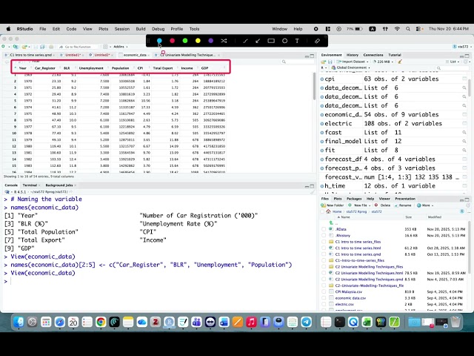Click the data viewer search field

pyautogui.click(x=298, y=62)
